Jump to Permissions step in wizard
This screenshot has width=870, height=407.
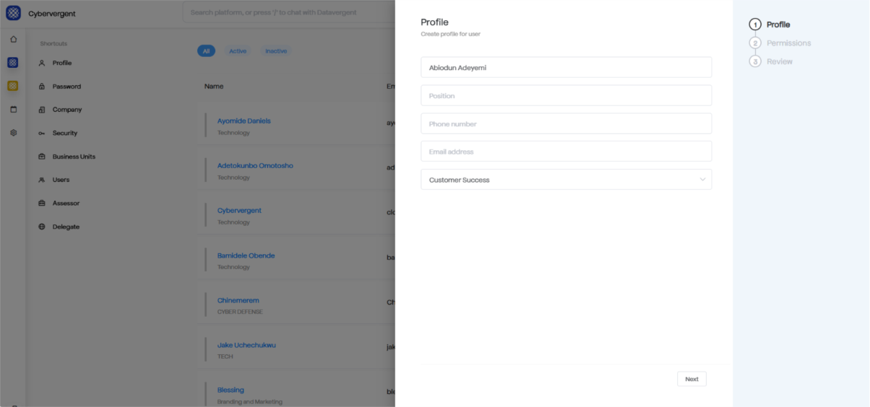click(788, 43)
